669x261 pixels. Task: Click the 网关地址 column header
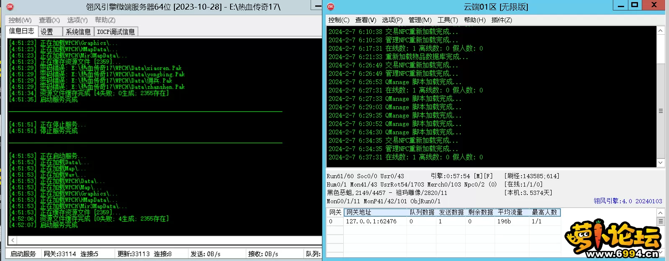coord(375,212)
